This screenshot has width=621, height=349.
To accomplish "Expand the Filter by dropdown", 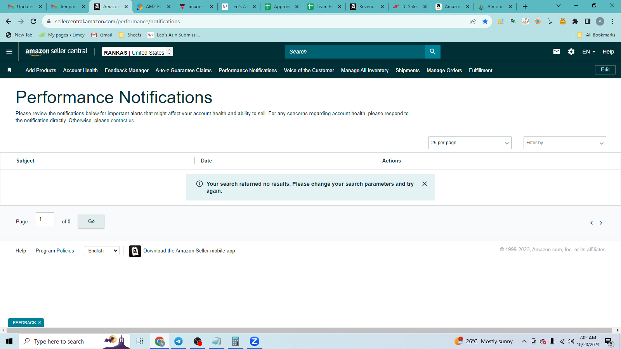I will point(565,143).
